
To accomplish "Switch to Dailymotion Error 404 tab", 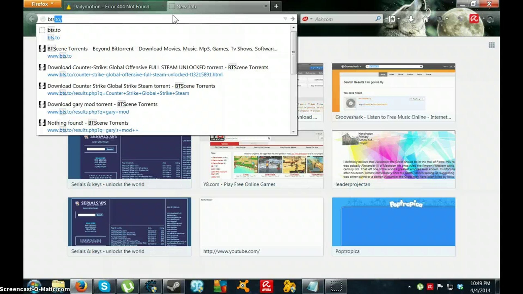I will [x=111, y=7].
